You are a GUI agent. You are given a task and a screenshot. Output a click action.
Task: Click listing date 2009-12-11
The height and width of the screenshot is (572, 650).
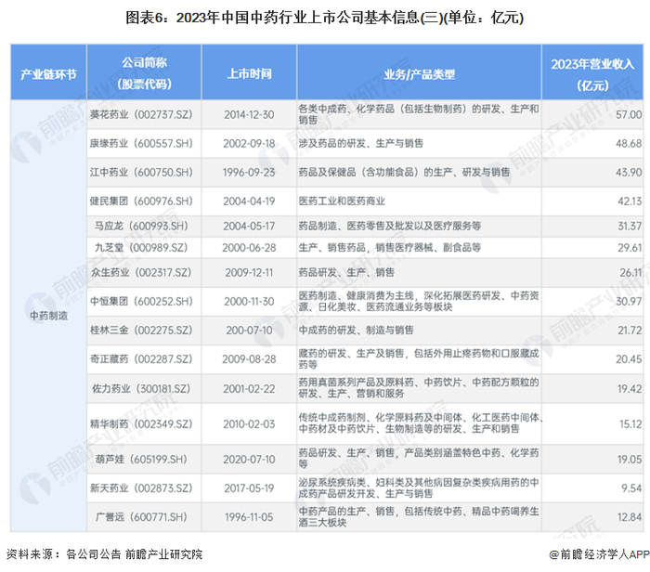249,272
